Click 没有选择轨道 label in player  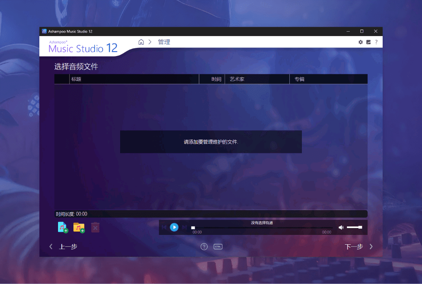[262, 223]
